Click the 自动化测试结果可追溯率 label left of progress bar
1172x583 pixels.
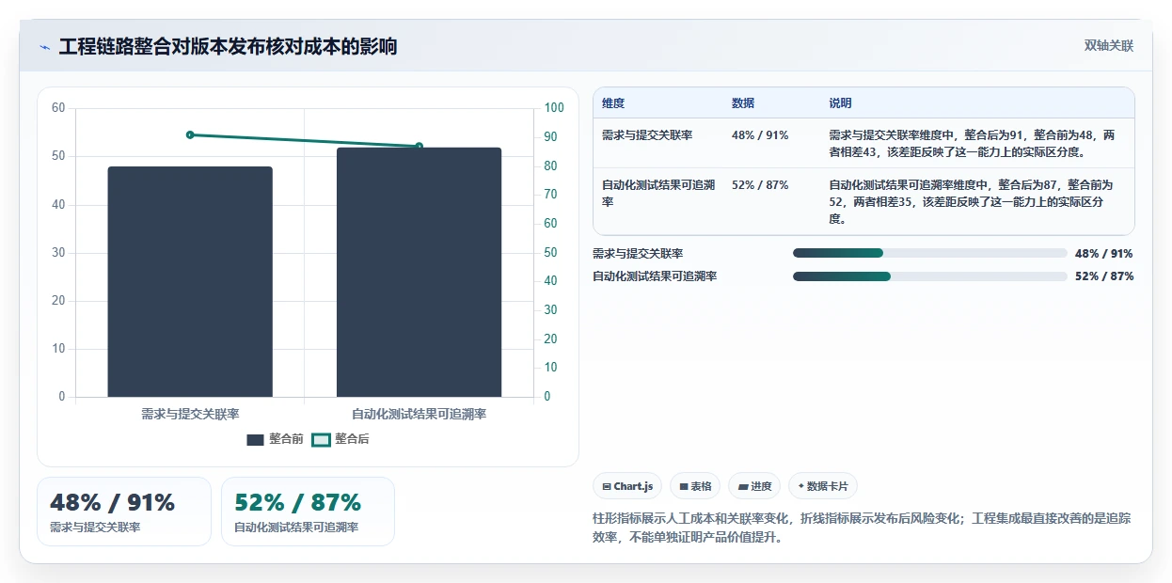point(655,276)
